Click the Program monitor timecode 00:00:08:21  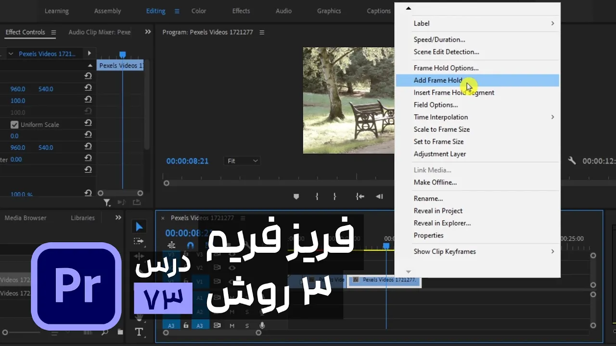pyautogui.click(x=187, y=161)
